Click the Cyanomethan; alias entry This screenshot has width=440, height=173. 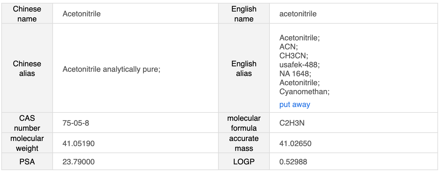coord(304,92)
